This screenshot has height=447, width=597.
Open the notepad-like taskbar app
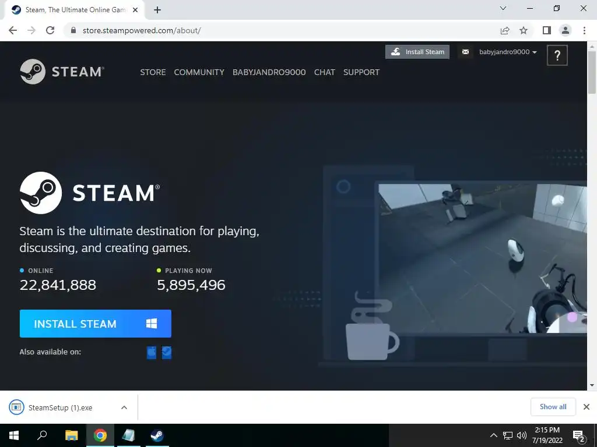tap(128, 435)
